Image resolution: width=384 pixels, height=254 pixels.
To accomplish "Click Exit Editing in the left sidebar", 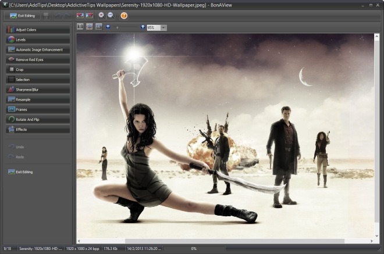I will point(20,172).
